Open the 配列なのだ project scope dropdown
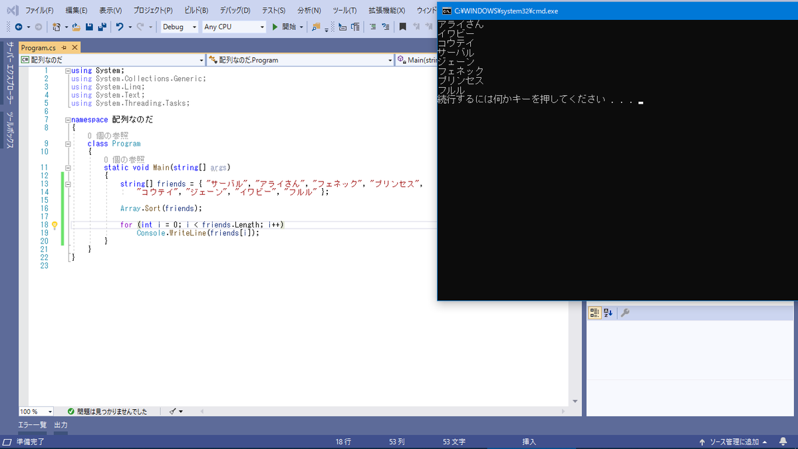This screenshot has height=449, width=798. click(112, 60)
